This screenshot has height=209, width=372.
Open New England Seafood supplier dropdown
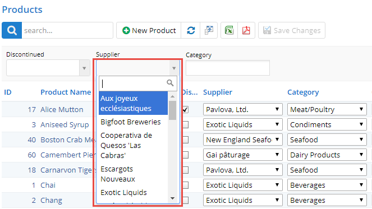(243, 140)
